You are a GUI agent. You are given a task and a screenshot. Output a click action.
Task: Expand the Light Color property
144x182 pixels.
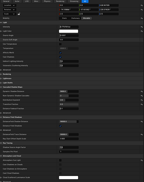coord(1,31)
